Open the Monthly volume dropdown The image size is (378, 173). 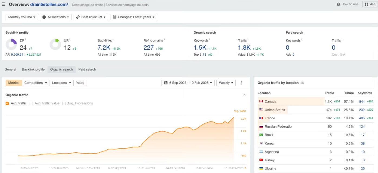click(21, 17)
